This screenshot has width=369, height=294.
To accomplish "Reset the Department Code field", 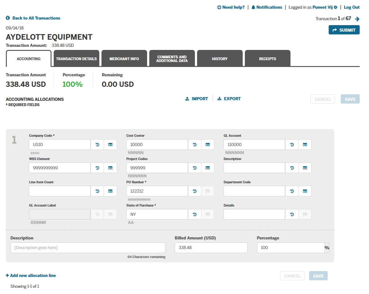I will pos(292,191).
